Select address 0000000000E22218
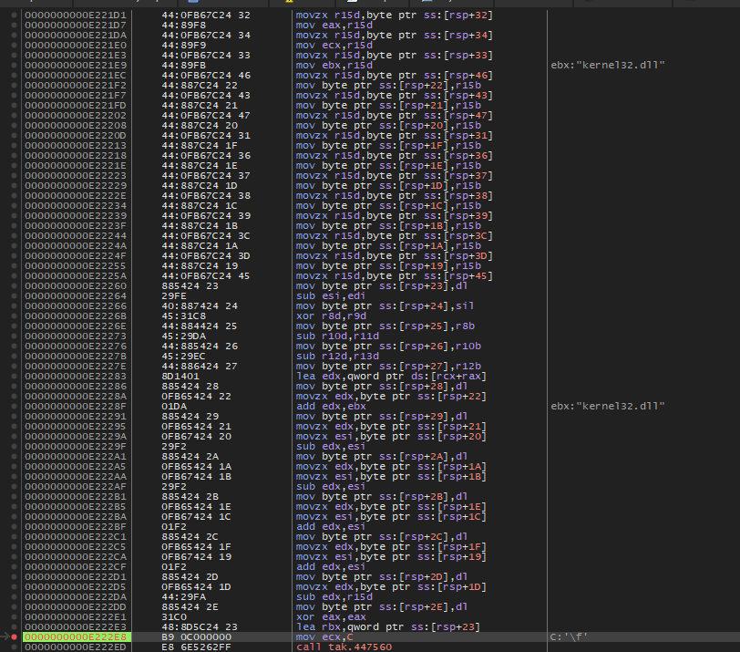 (76, 156)
